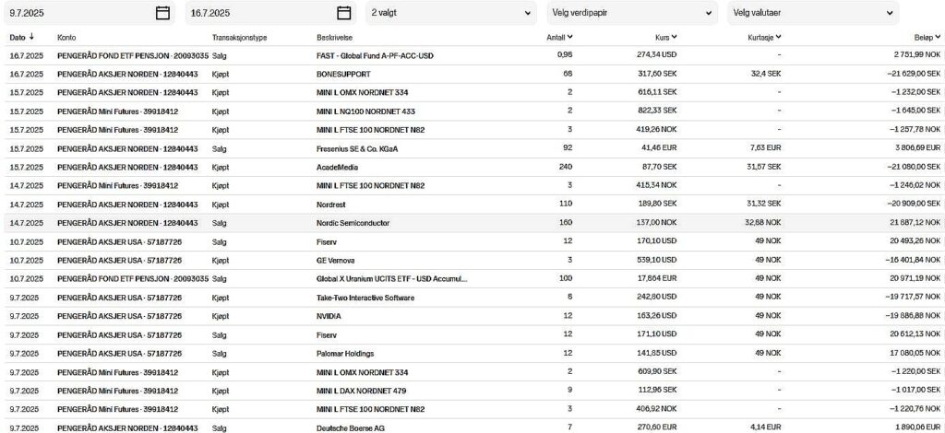Click brokerage fee 4,14 EUR

coord(766,428)
